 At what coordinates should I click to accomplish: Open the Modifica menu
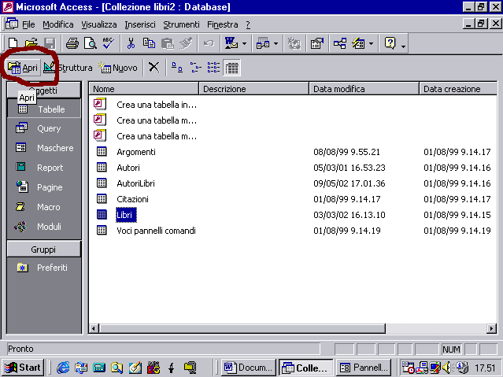click(58, 24)
